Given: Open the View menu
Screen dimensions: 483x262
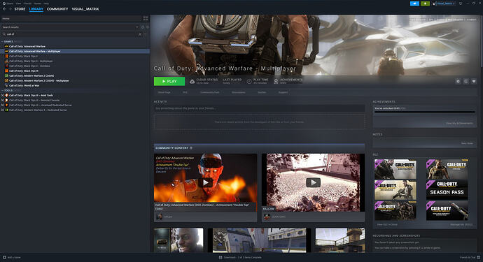Looking at the screenshot, I should tap(18, 3).
